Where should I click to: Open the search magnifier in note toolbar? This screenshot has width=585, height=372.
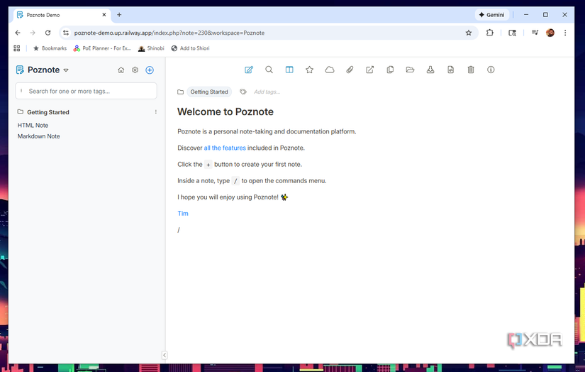point(269,70)
